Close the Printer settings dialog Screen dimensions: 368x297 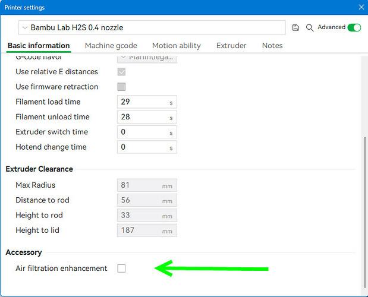(x=361, y=7)
